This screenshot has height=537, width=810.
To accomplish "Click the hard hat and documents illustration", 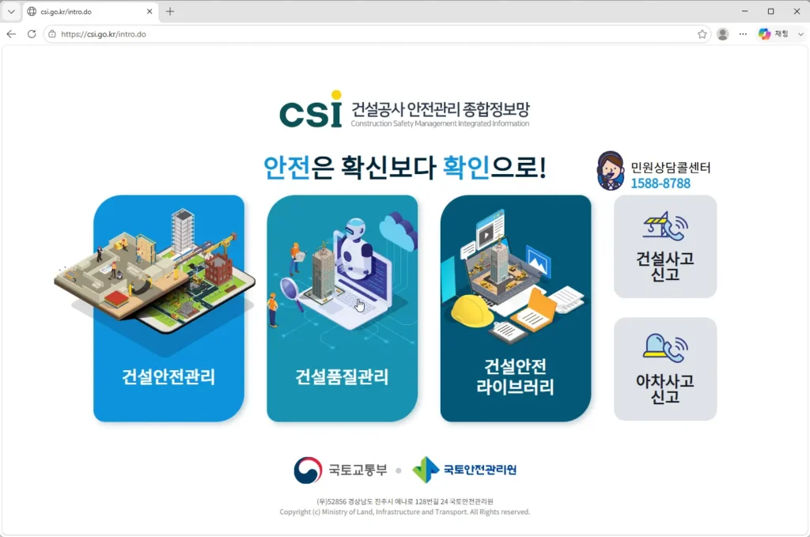I will pyautogui.click(x=514, y=276).
